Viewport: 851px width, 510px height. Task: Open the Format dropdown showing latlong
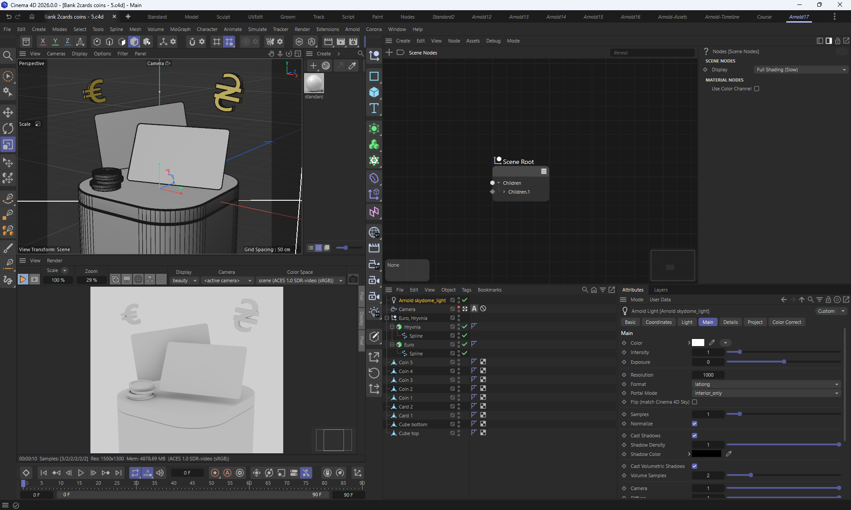click(x=766, y=384)
